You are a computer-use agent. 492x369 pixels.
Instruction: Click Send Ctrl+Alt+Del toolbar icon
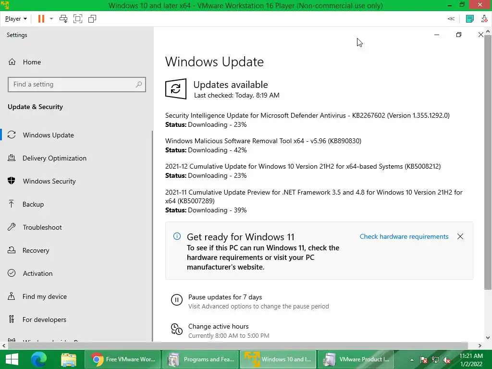point(63,19)
